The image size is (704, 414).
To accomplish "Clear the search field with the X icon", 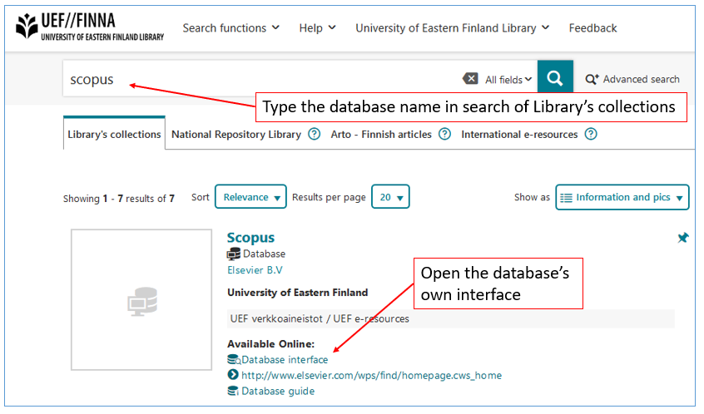I will click(470, 79).
